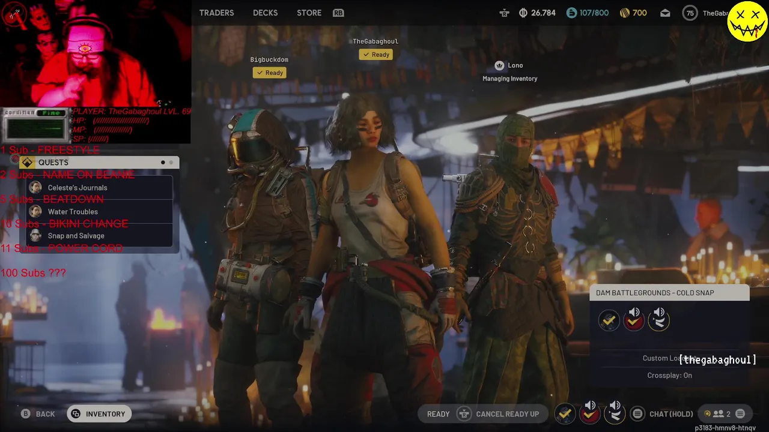The height and width of the screenshot is (432, 769).
Task: Click the right-stick icon before Cancel Ready Up
Action: coord(464,414)
